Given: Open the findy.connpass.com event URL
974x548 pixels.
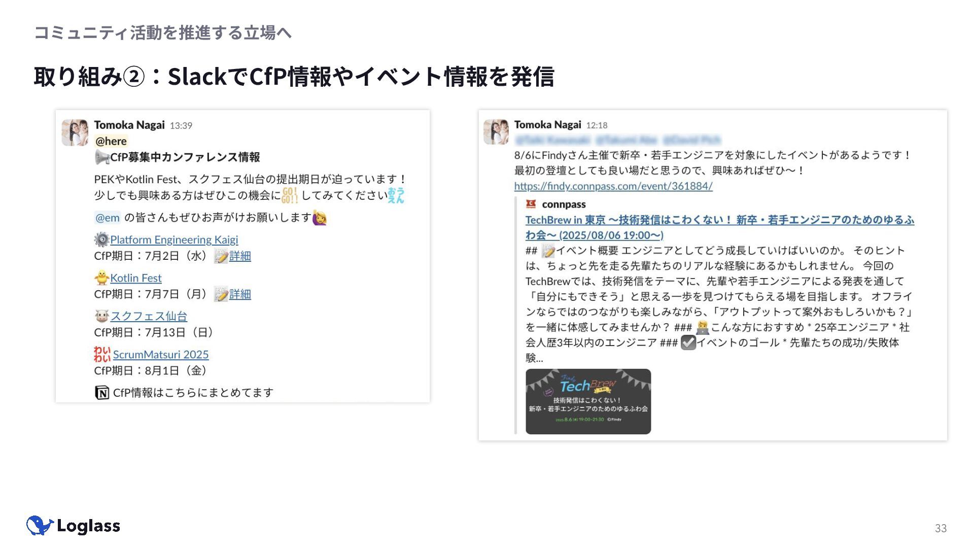Looking at the screenshot, I should pyautogui.click(x=613, y=186).
